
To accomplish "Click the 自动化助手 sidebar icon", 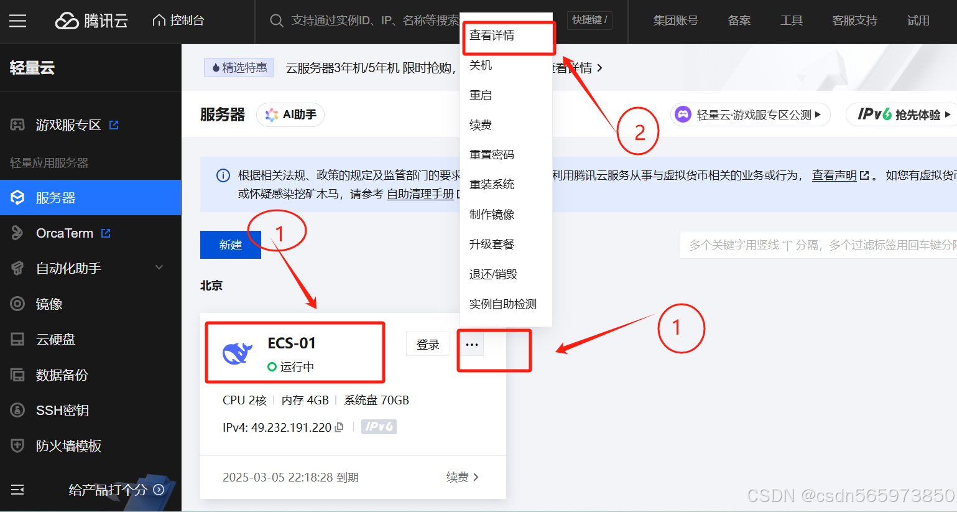I will pyautogui.click(x=17, y=269).
